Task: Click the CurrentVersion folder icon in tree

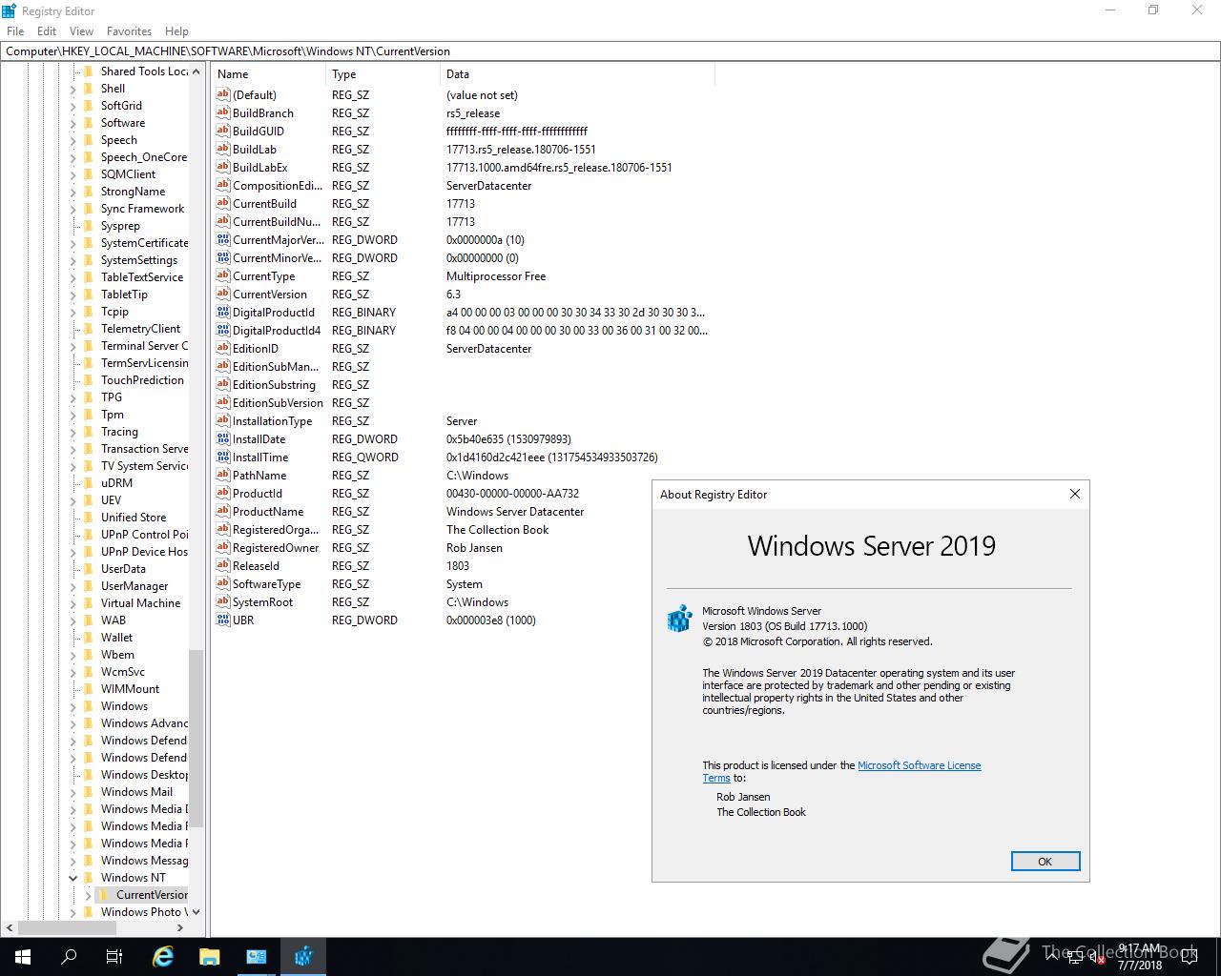Action: coord(105,894)
